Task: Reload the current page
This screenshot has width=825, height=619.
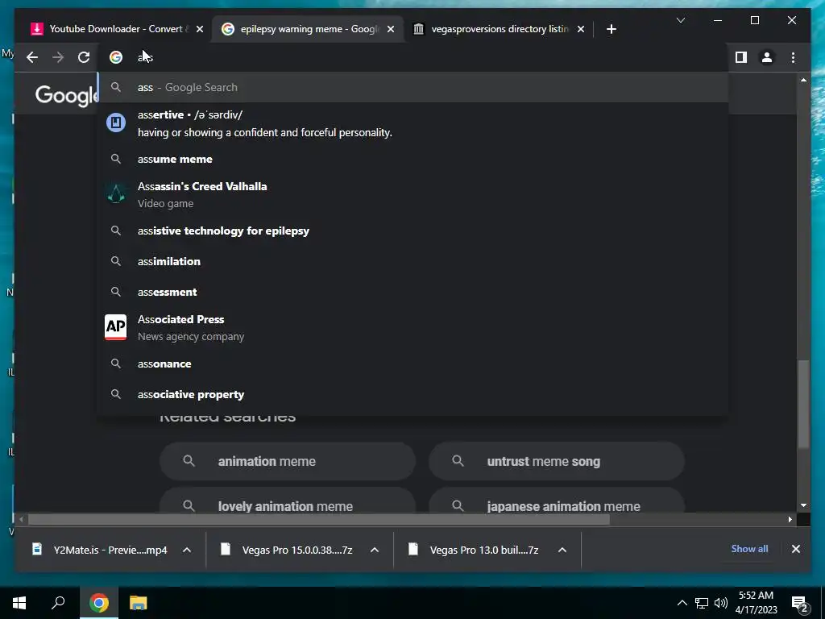Action: tap(84, 57)
